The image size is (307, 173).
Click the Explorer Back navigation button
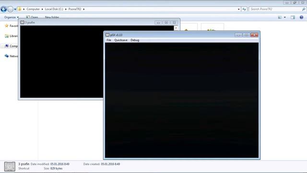pyautogui.click(x=4, y=9)
